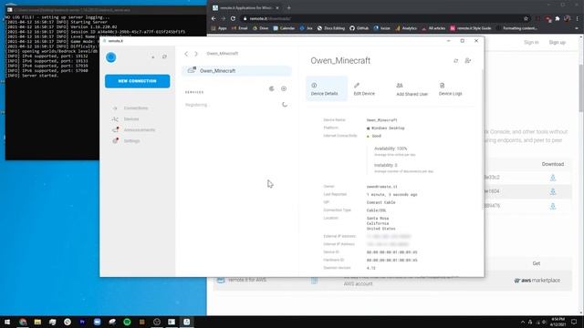The width and height of the screenshot is (584, 328).
Task: Expand the bookmarks overflow chevron
Action: click(x=577, y=28)
